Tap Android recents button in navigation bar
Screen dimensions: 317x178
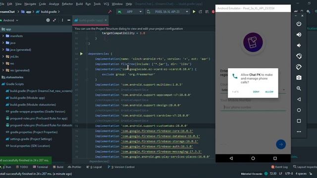coord(275,158)
